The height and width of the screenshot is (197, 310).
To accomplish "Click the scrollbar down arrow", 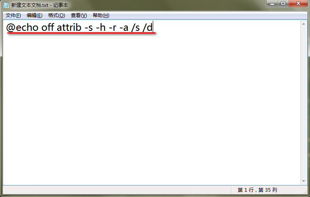I will (x=304, y=181).
